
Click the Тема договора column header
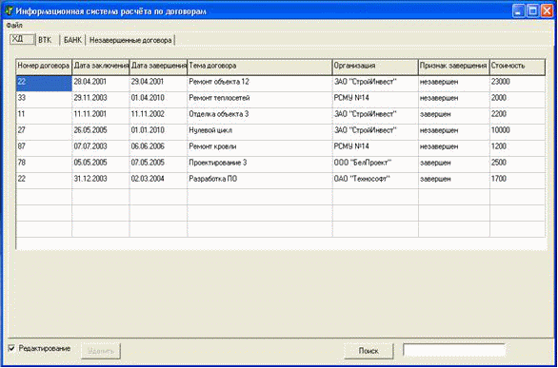259,67
